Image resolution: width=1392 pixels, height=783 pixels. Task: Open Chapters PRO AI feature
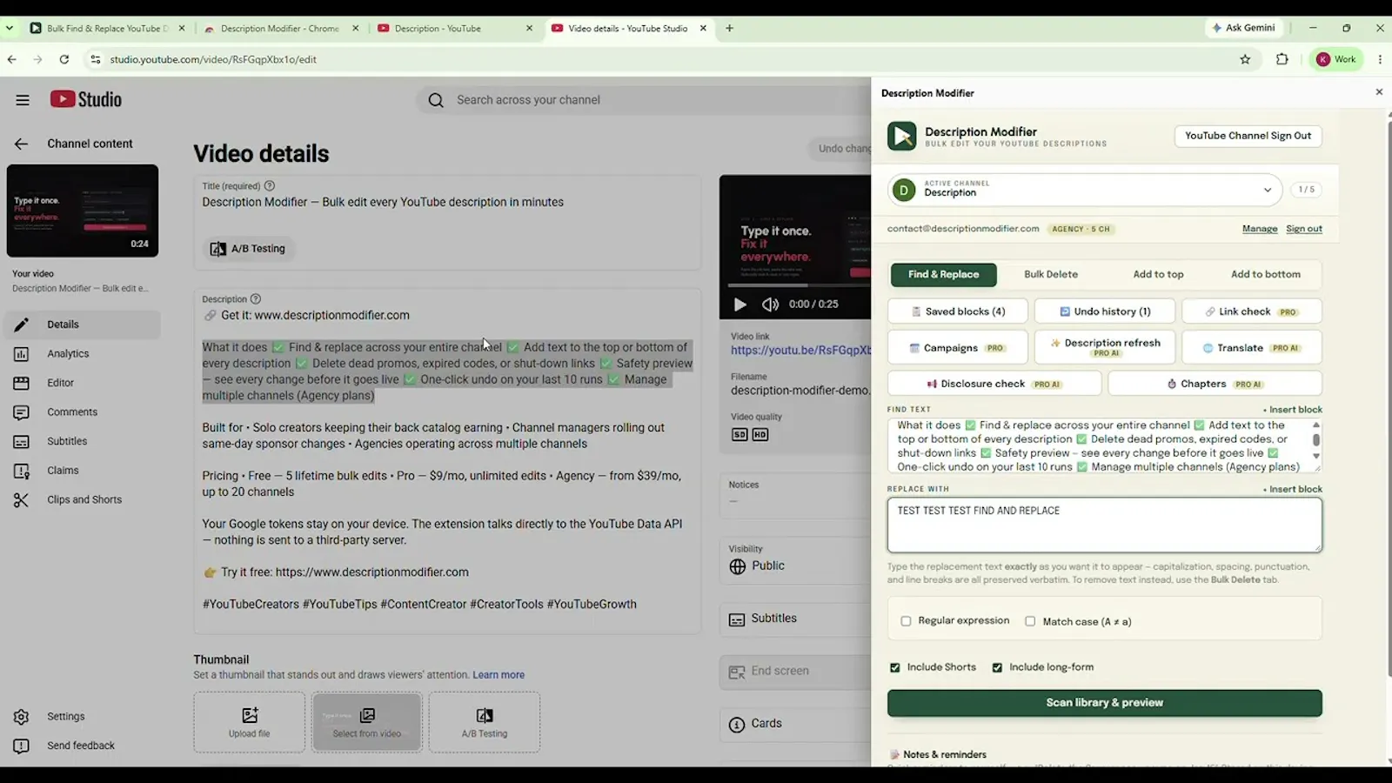coord(1215,384)
